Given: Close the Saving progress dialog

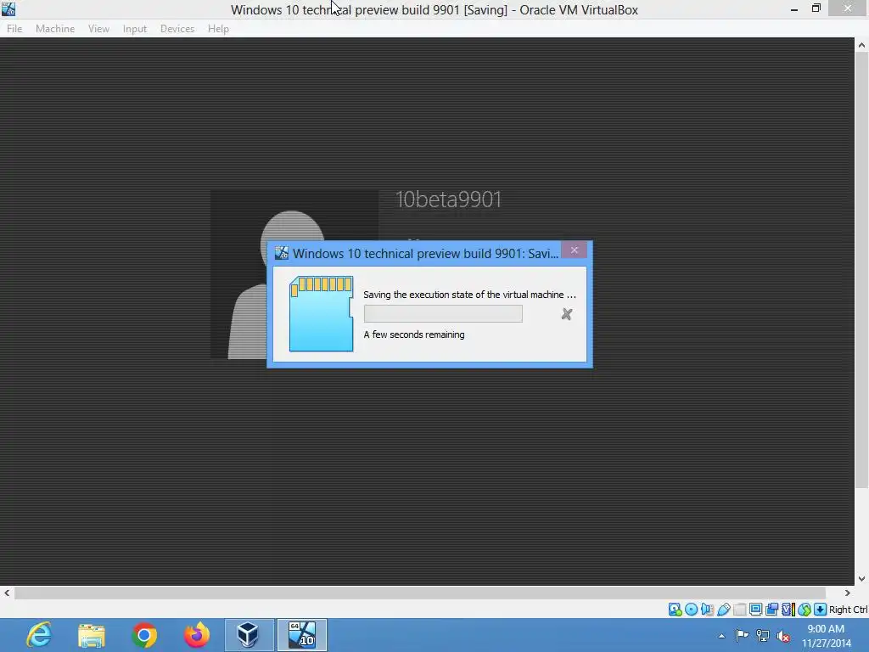Looking at the screenshot, I should point(575,250).
